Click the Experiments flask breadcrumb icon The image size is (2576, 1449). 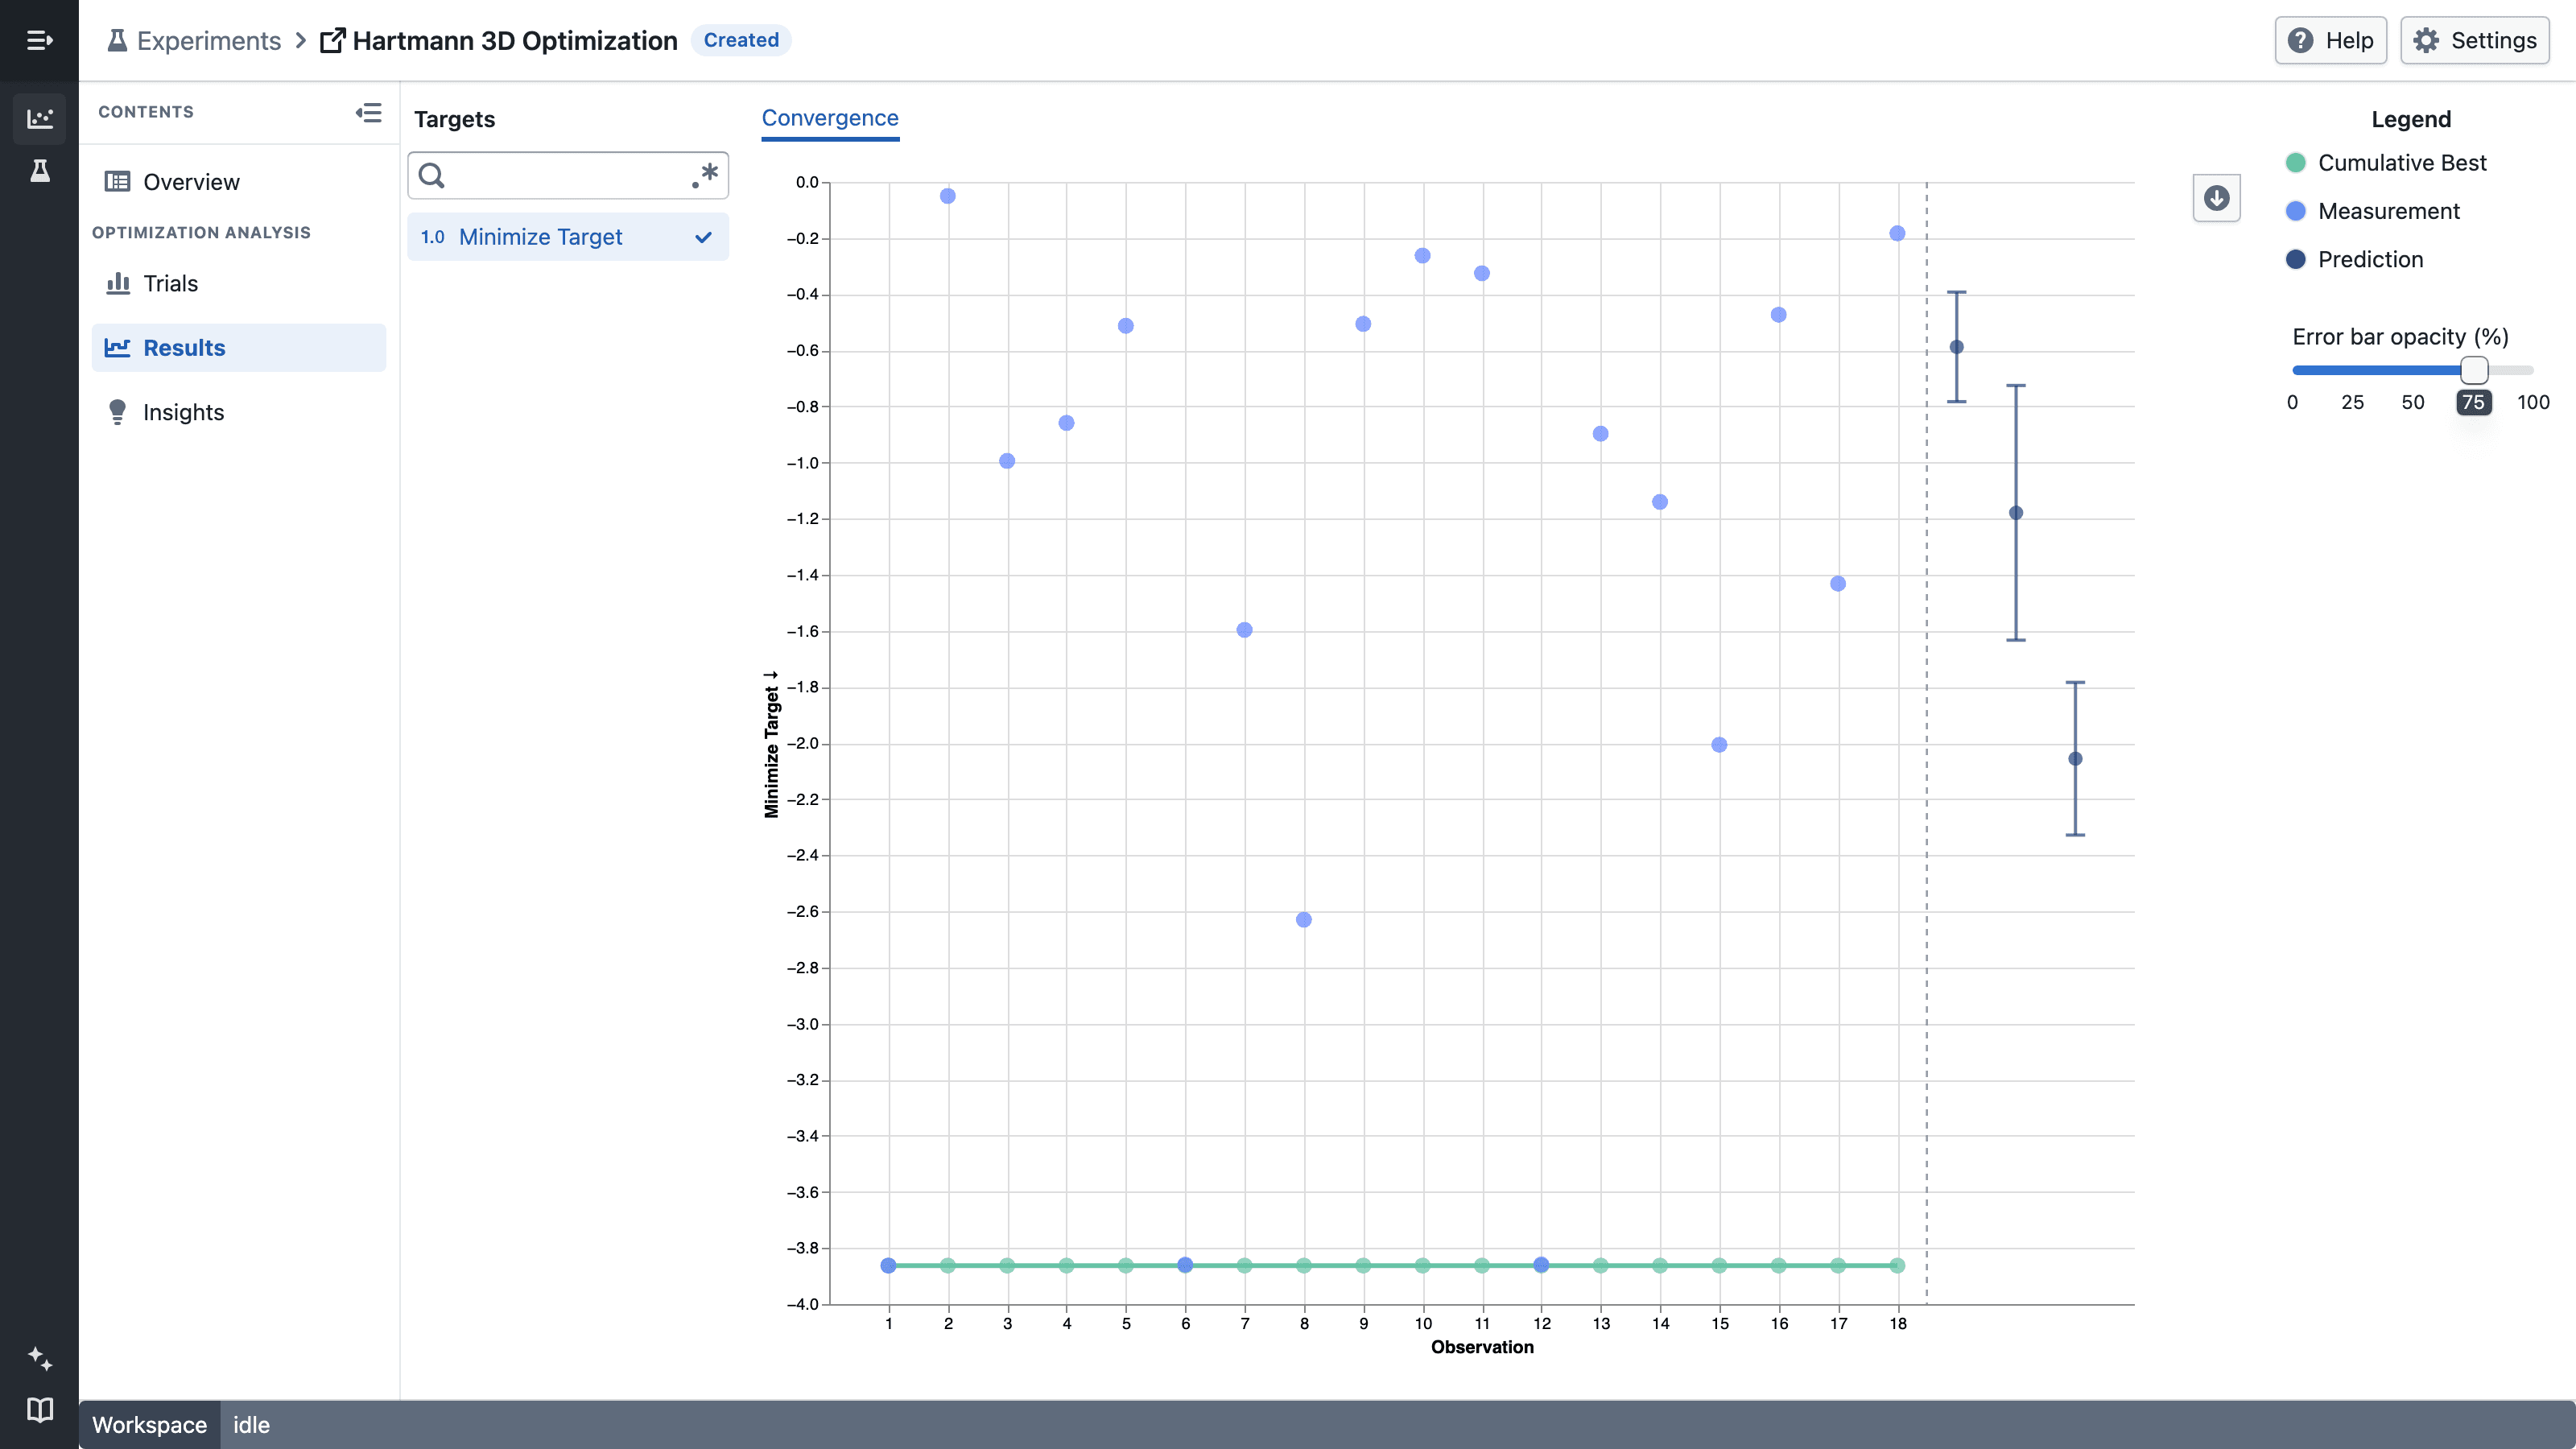point(117,40)
